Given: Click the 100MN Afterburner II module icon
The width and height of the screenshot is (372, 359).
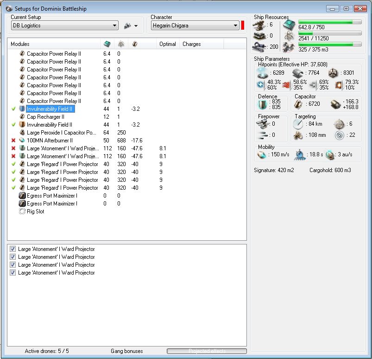Looking at the screenshot, I should [x=22, y=140].
